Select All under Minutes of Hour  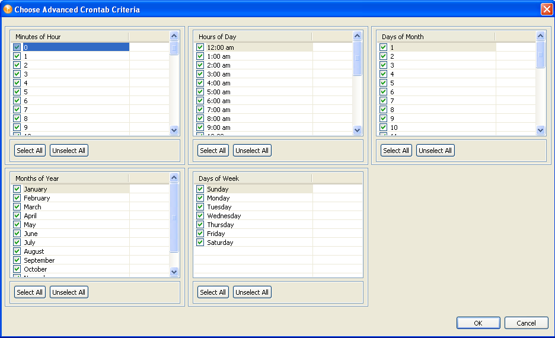click(30, 151)
